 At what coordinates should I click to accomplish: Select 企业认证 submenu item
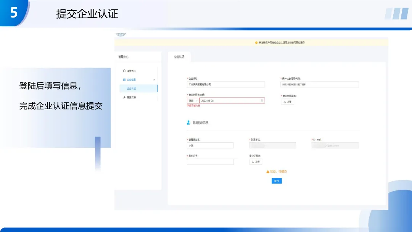[138, 88]
